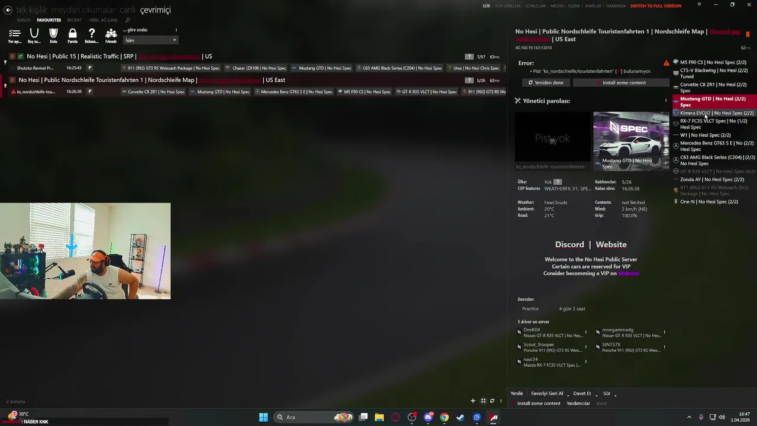Click the taskbar search box 'Ara'
The height and width of the screenshot is (426, 757).
click(x=314, y=417)
